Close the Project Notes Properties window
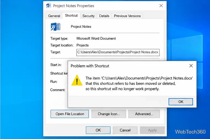Viewport: 210px width, 139px height. click(161, 5)
